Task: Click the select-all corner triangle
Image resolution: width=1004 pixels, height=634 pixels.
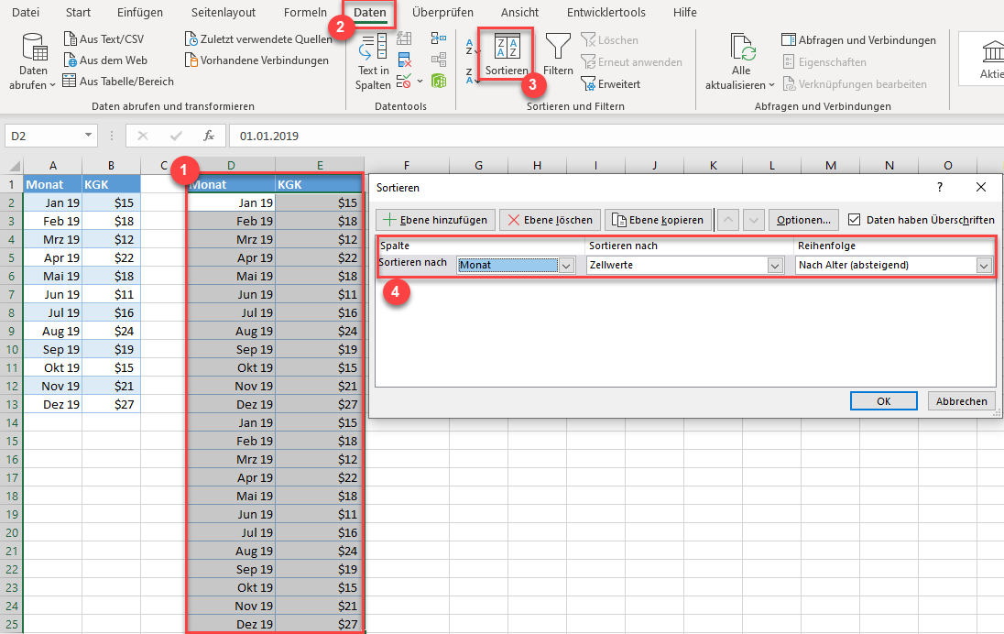Action: pyautogui.click(x=13, y=166)
